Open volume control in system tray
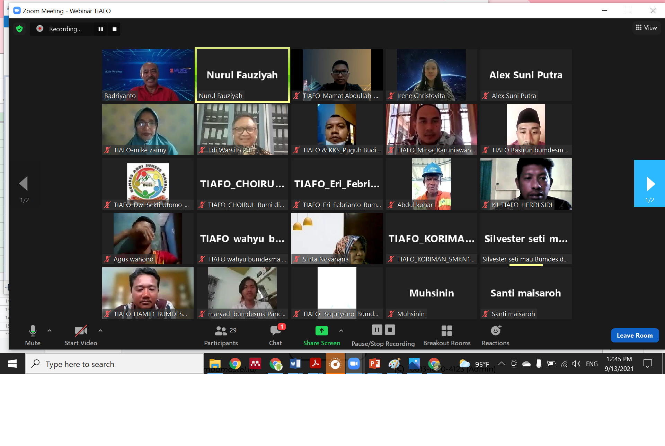Viewport: 665px width, 446px height. 576,364
